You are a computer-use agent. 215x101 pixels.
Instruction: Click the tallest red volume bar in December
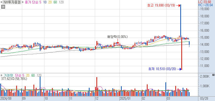[x=97, y=86]
